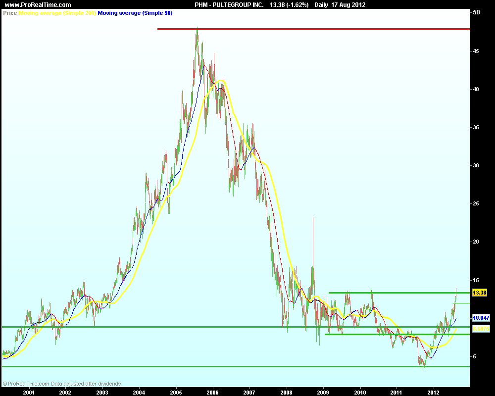The width and height of the screenshot is (495, 396).
Task: Select the red horizontal line at the 2005 peak
Action: [313, 29]
